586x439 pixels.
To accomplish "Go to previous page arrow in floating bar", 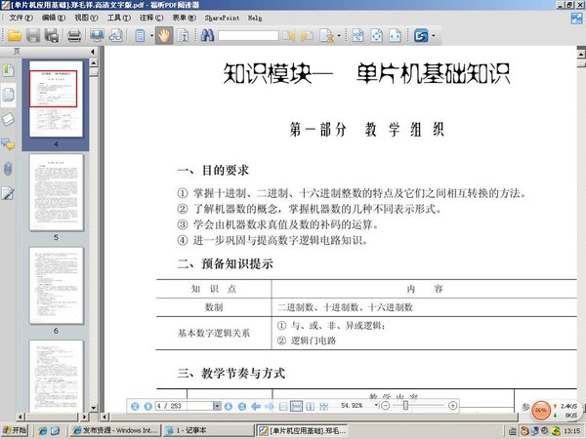I will (148, 406).
